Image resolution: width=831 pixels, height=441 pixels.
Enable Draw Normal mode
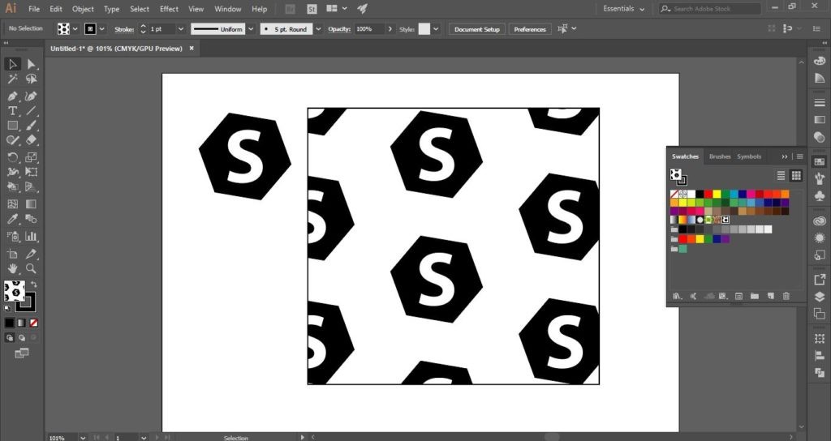[x=10, y=337]
